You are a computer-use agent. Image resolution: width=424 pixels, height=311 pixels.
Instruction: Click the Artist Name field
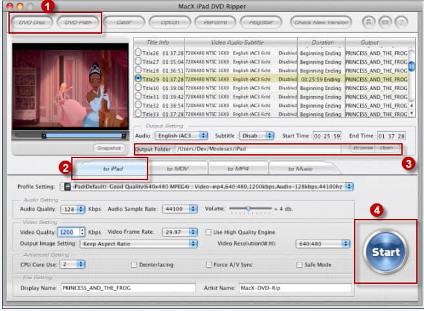(295, 288)
